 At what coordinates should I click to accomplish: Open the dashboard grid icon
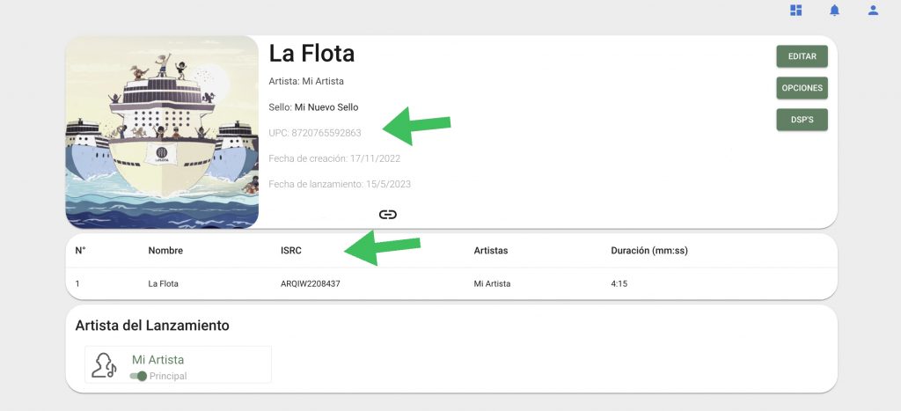[795, 11]
